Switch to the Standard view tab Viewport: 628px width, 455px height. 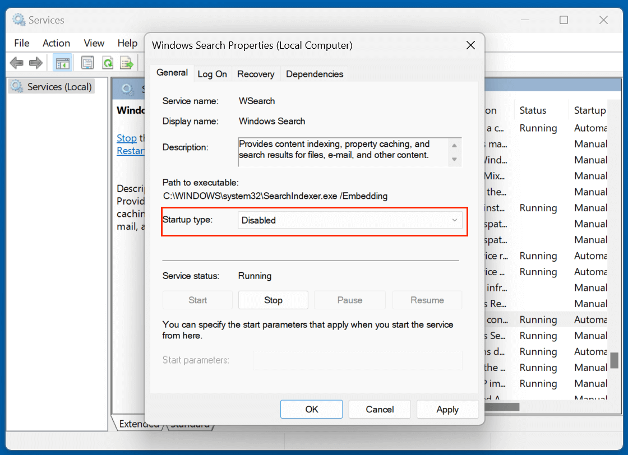(x=190, y=424)
